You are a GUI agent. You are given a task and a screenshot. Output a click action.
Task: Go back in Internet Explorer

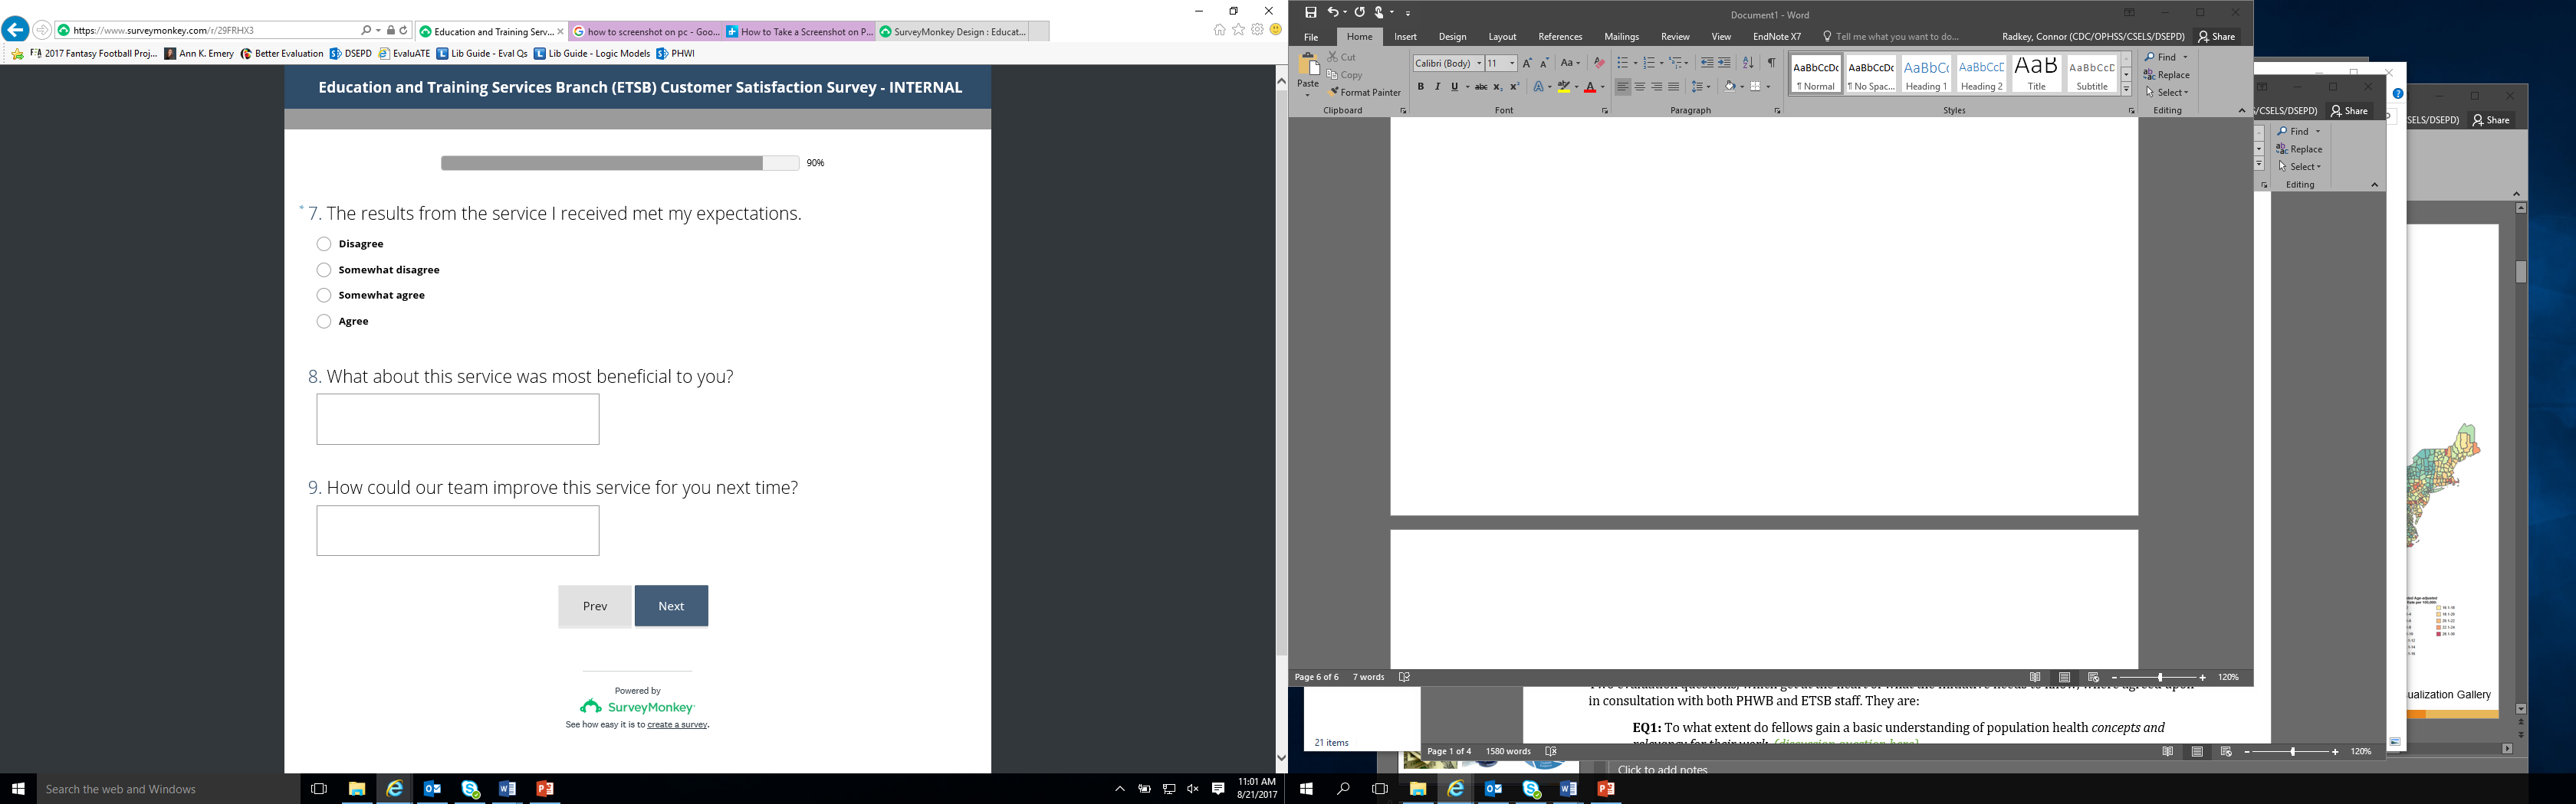tap(15, 30)
